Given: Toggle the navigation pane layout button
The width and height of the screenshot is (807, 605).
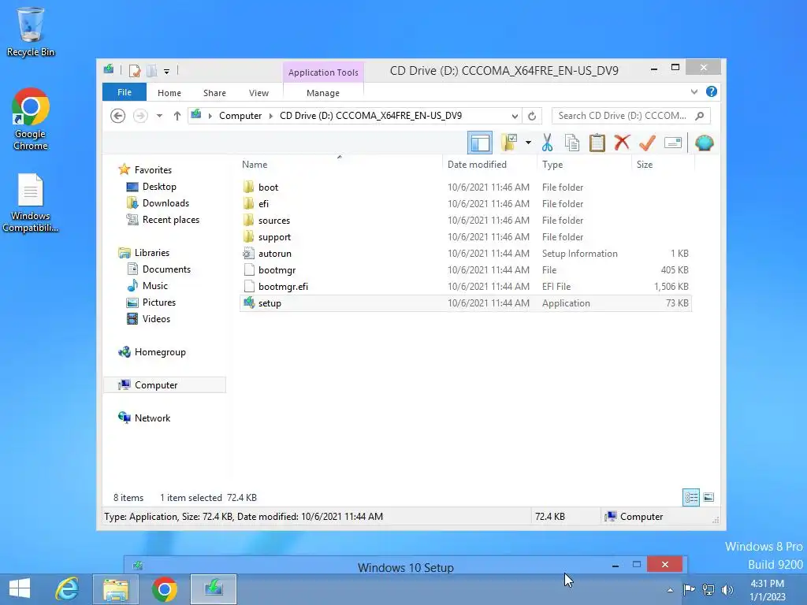Looking at the screenshot, I should pos(480,143).
